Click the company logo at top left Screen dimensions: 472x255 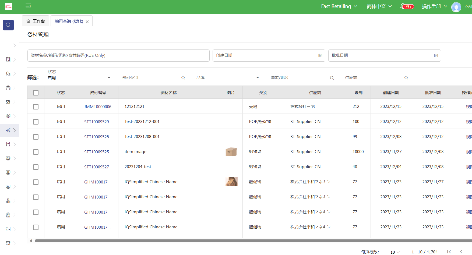click(x=8, y=6)
